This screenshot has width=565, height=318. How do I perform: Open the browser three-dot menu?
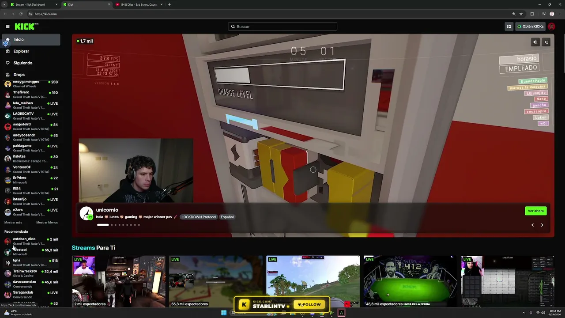tap(560, 14)
